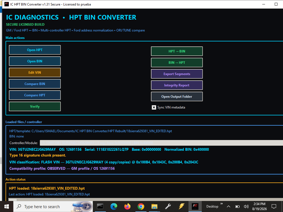Click the 'Serial: 111831022261LQ7P' value
Screen dimensions: 283x212
click(107, 149)
